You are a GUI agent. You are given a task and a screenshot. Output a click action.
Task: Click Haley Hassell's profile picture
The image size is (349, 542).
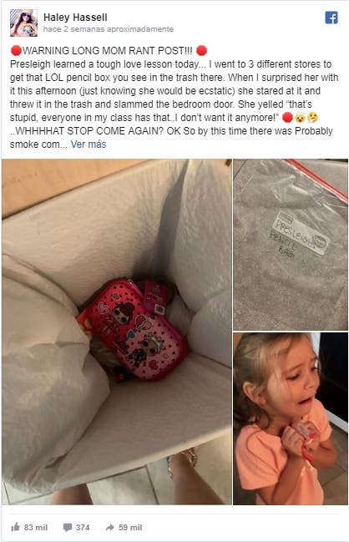coord(23,23)
